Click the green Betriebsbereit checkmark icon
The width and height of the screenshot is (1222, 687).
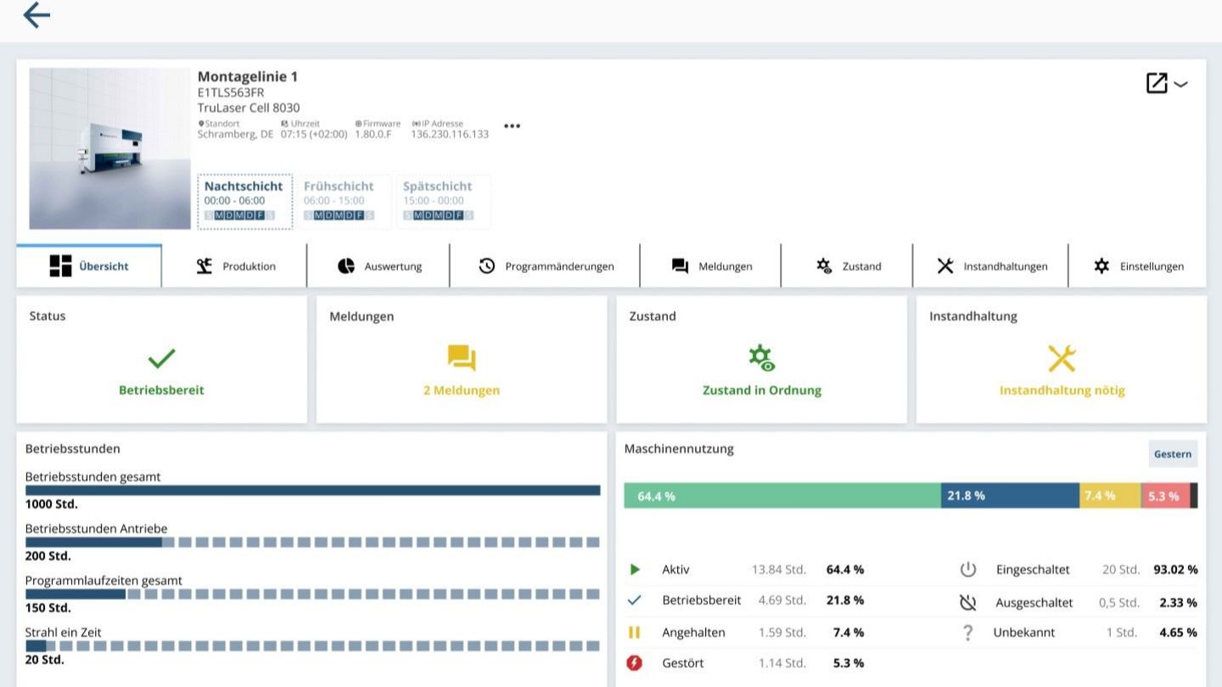click(x=161, y=359)
